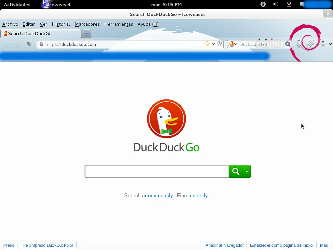Open the Ayuda menu
This screenshot has height=250, width=333.
click(148, 24)
